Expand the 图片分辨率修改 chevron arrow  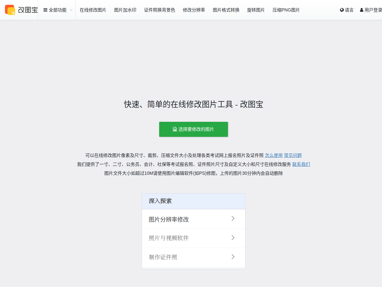(233, 218)
